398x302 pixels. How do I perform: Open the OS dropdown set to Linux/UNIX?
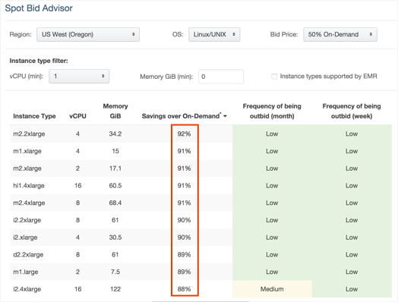tap(214, 34)
